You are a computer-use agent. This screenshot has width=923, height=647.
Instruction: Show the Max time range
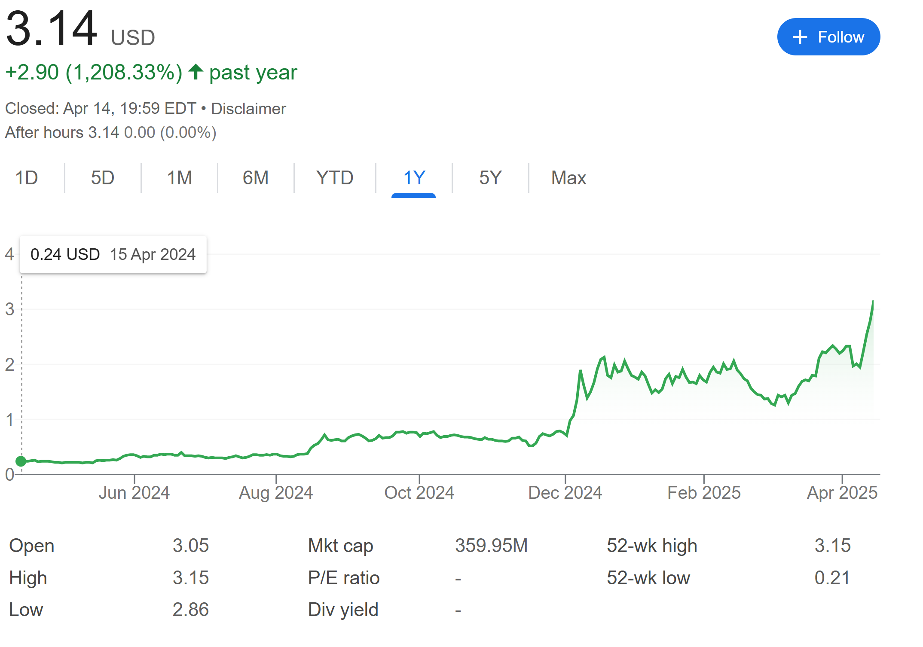568,178
